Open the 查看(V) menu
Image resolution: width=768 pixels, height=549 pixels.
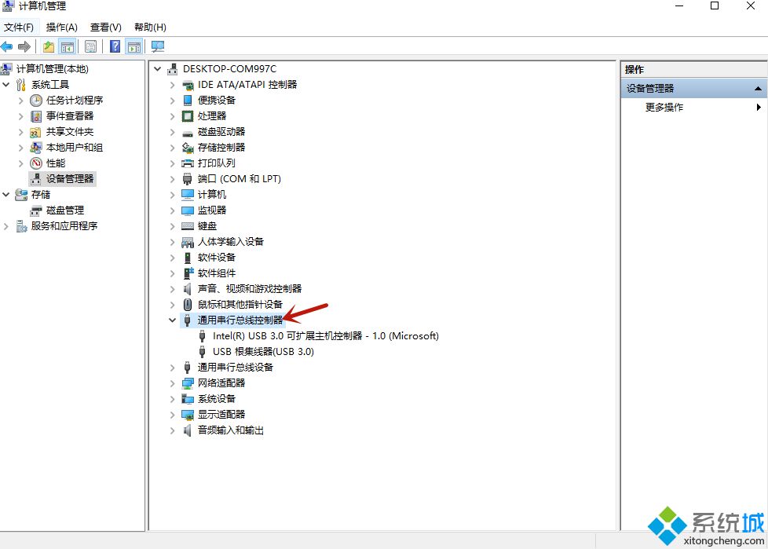[x=106, y=27]
